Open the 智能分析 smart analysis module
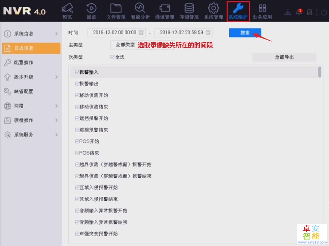The height and width of the screenshot is (246, 329). 140,10
